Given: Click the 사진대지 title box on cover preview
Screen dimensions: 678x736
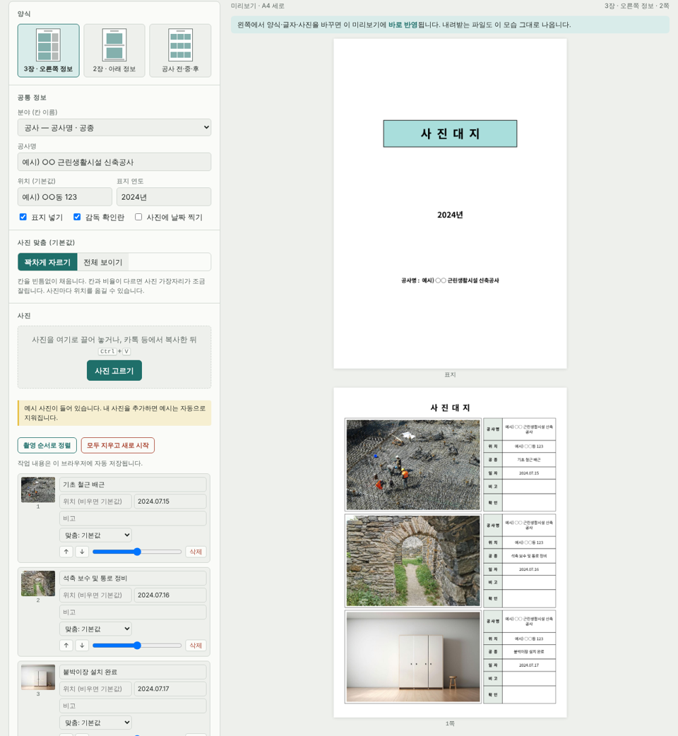Looking at the screenshot, I should point(450,133).
